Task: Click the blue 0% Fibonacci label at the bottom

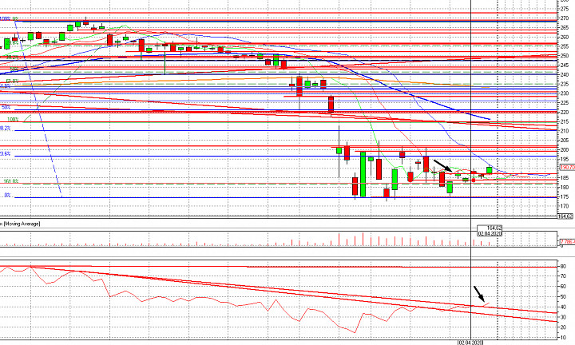Action: point(7,196)
